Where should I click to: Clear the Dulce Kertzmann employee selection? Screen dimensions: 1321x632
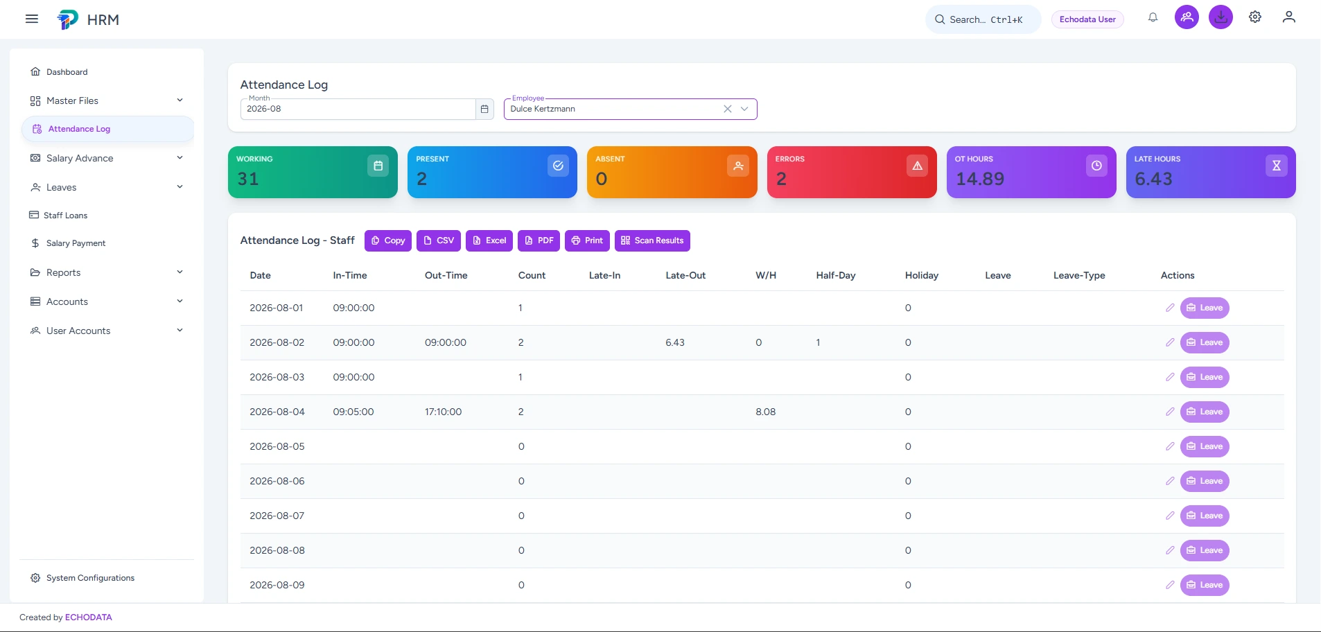coord(727,109)
